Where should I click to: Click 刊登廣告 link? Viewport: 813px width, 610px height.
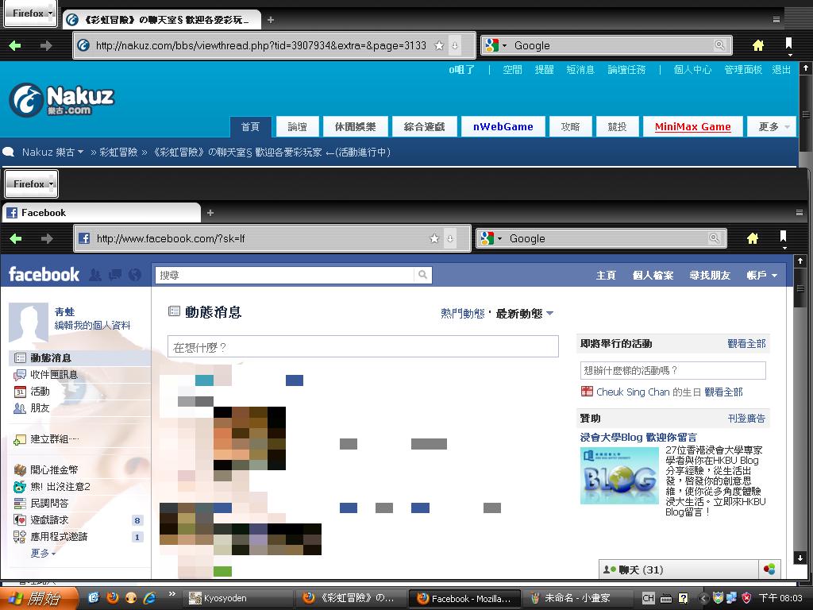pyautogui.click(x=746, y=418)
